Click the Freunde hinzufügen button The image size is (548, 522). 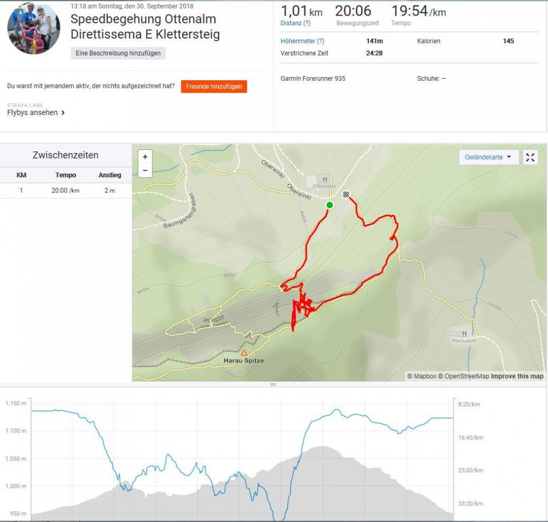tap(214, 86)
